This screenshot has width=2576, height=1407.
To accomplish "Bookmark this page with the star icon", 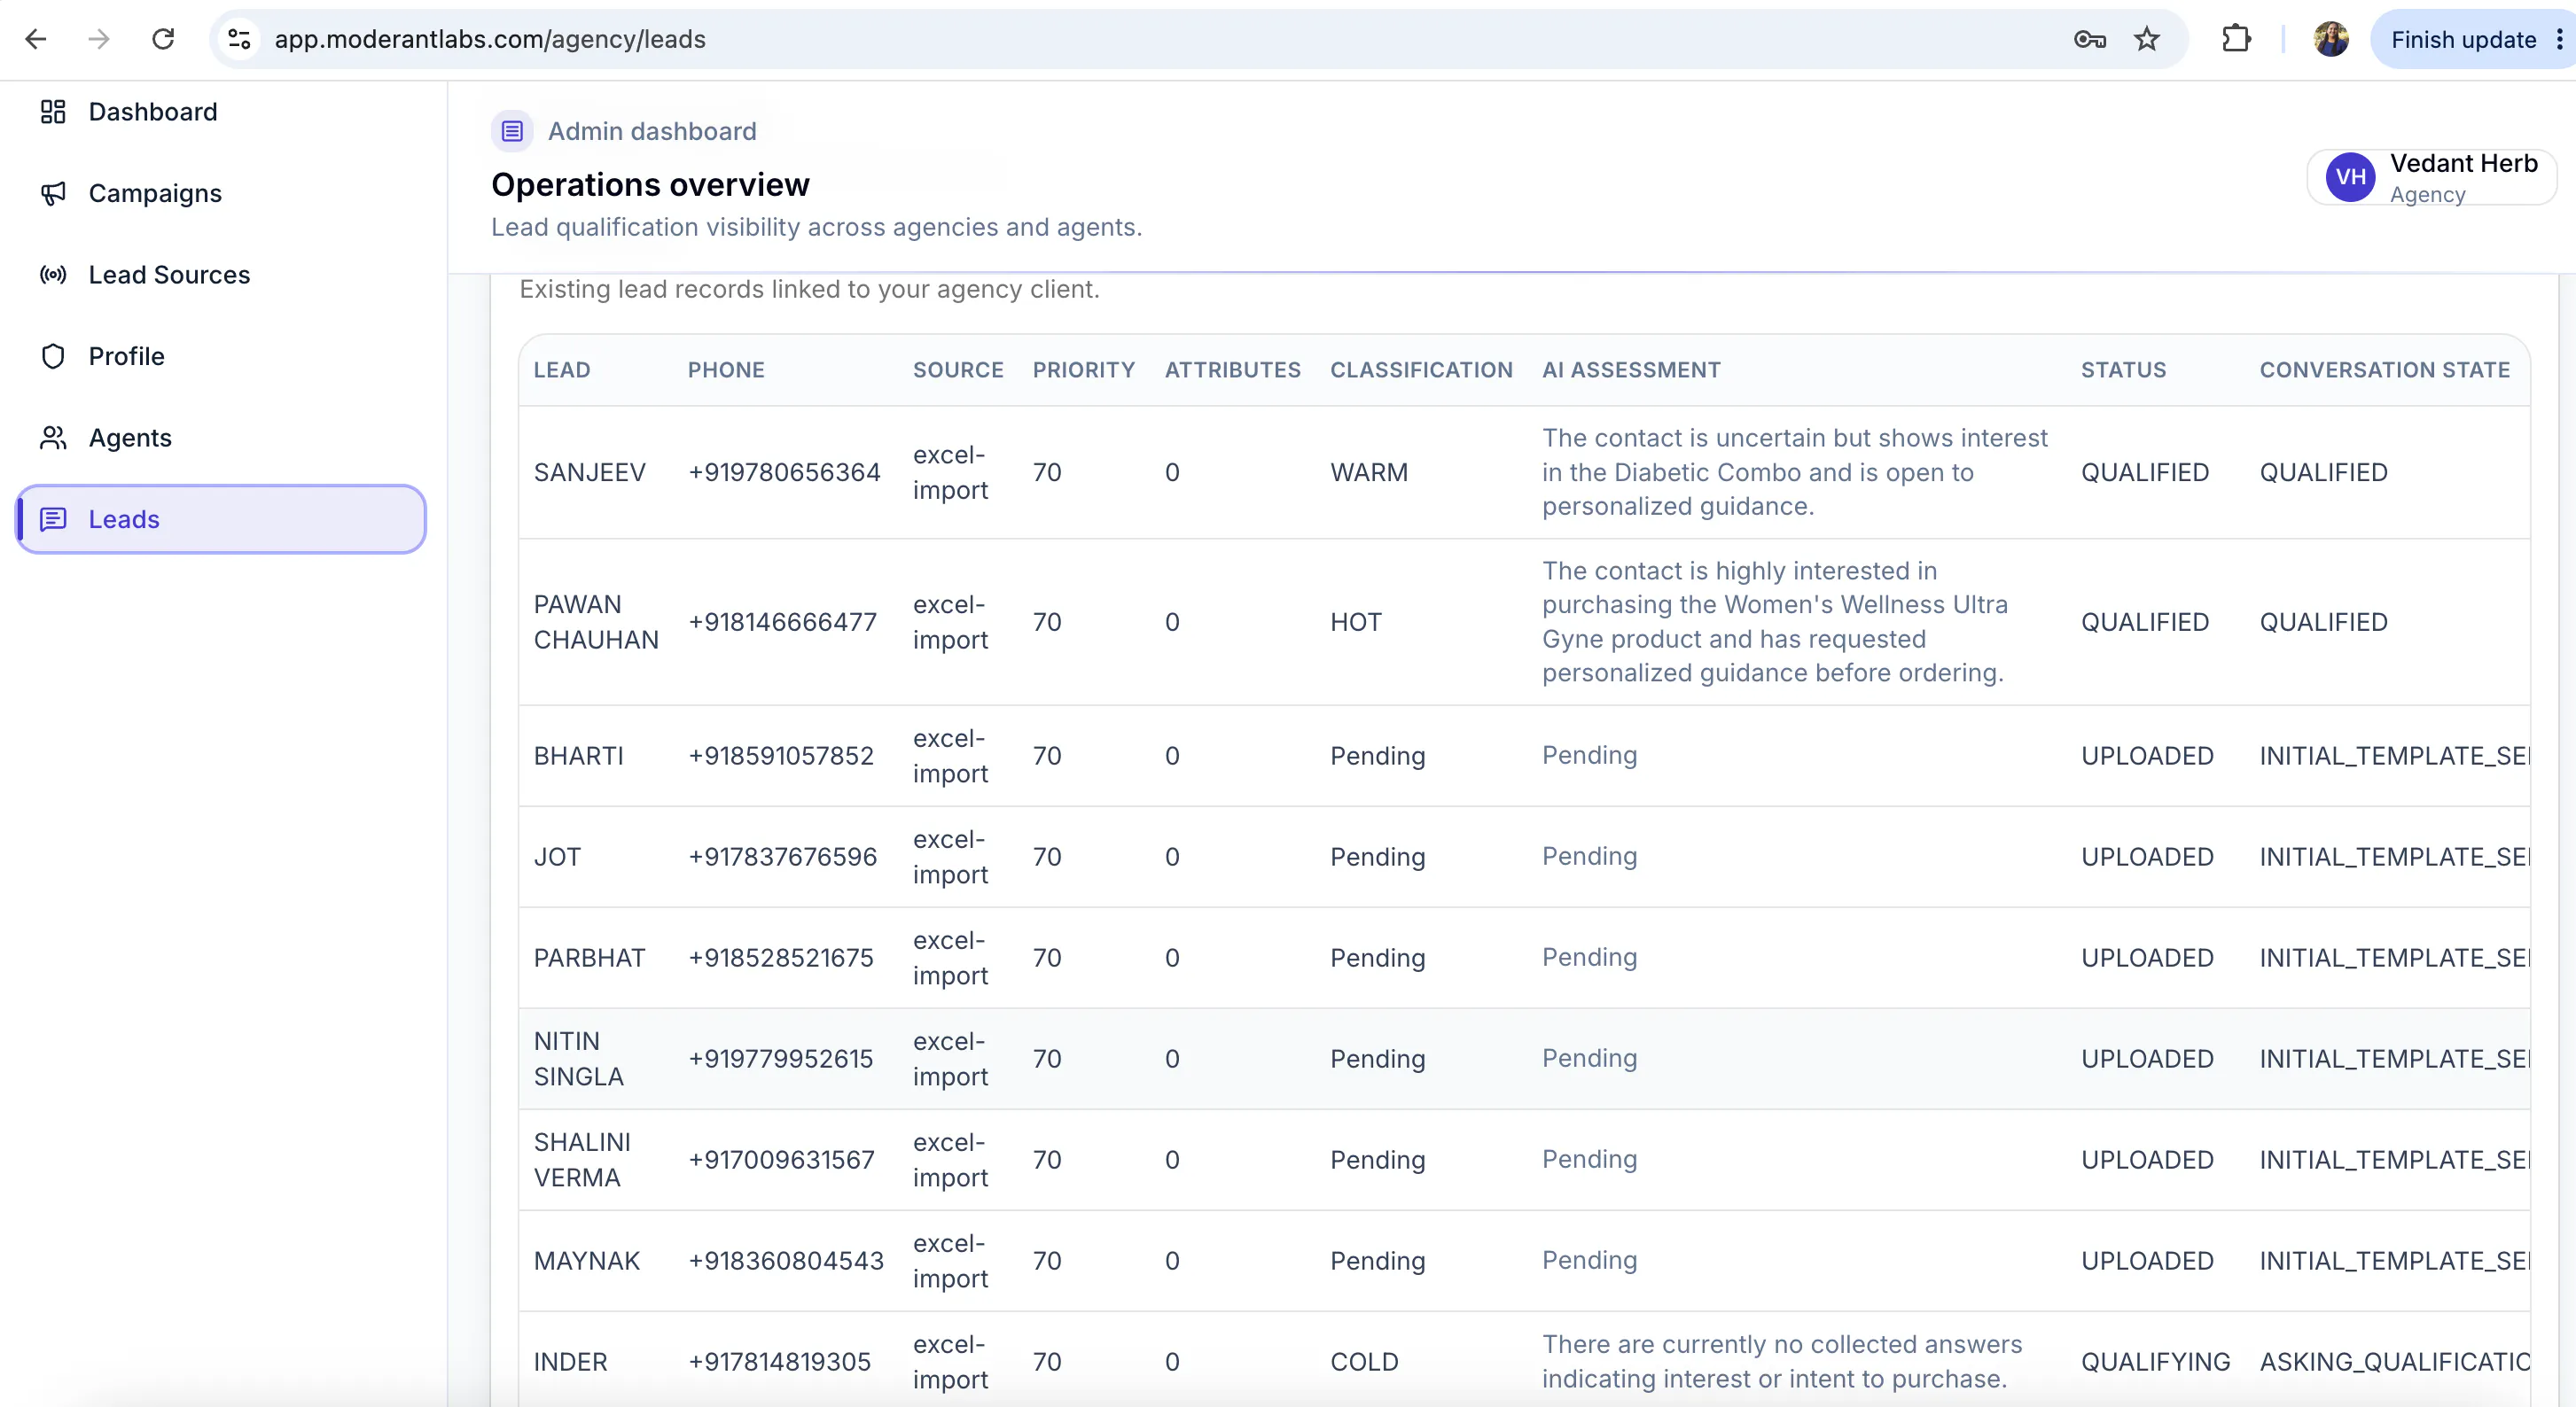I will click(x=2147, y=39).
